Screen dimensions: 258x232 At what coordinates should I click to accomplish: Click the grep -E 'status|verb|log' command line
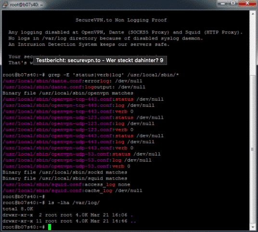[x=90, y=75]
